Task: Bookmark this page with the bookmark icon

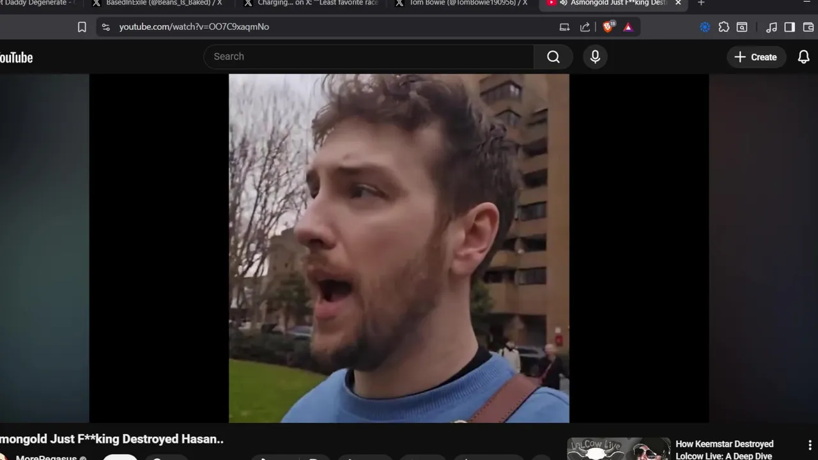Action: pos(82,27)
